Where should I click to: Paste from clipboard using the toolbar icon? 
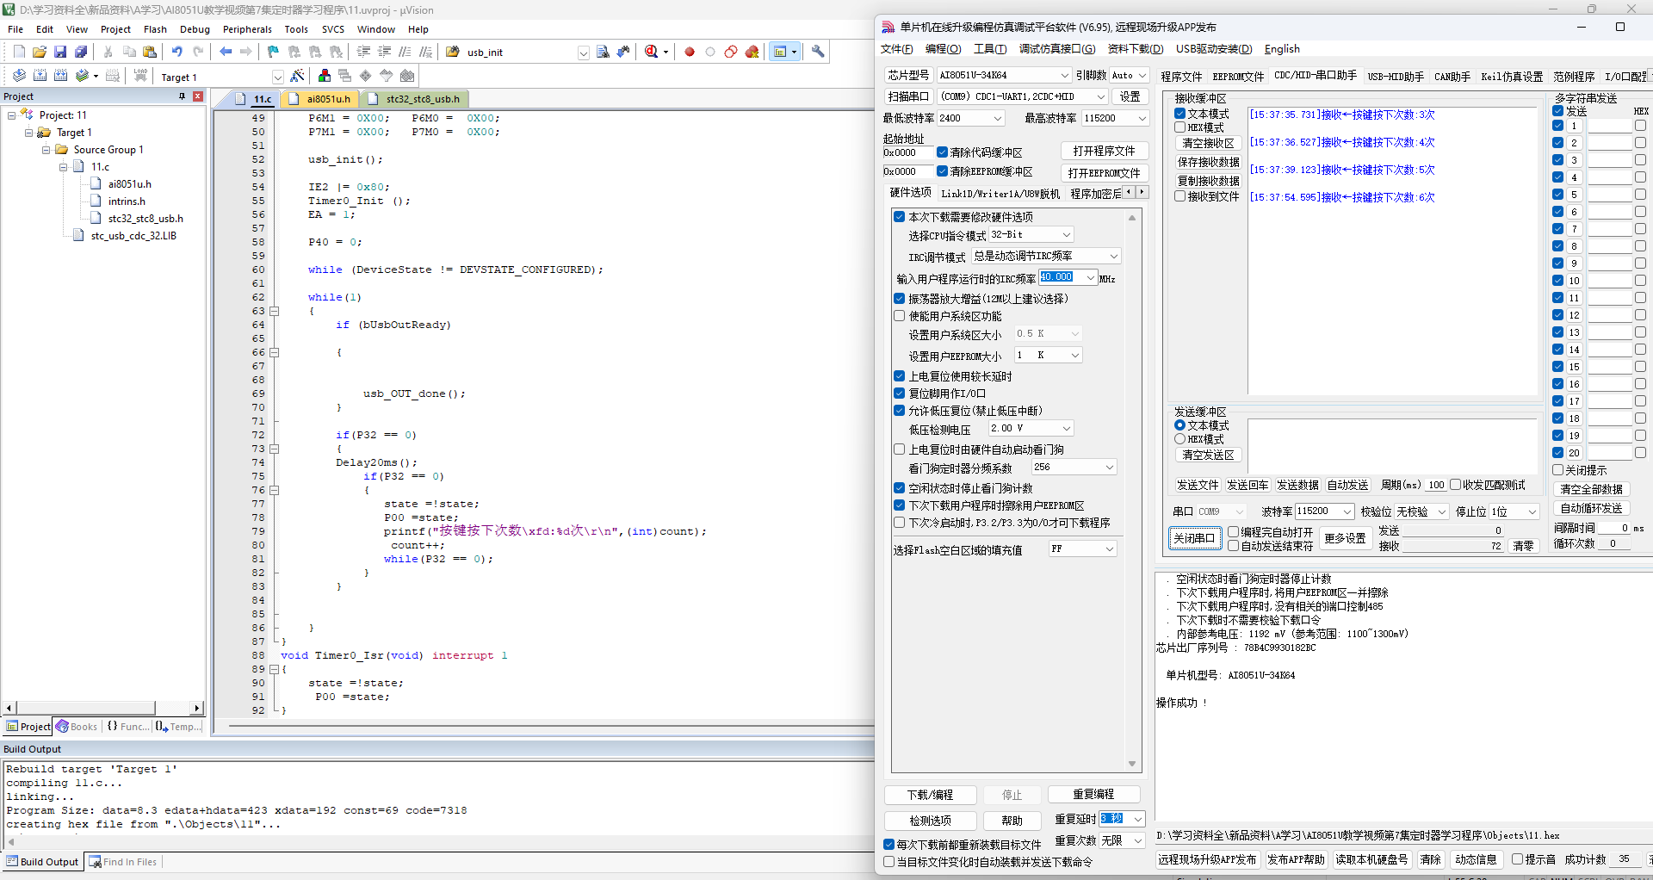150,52
